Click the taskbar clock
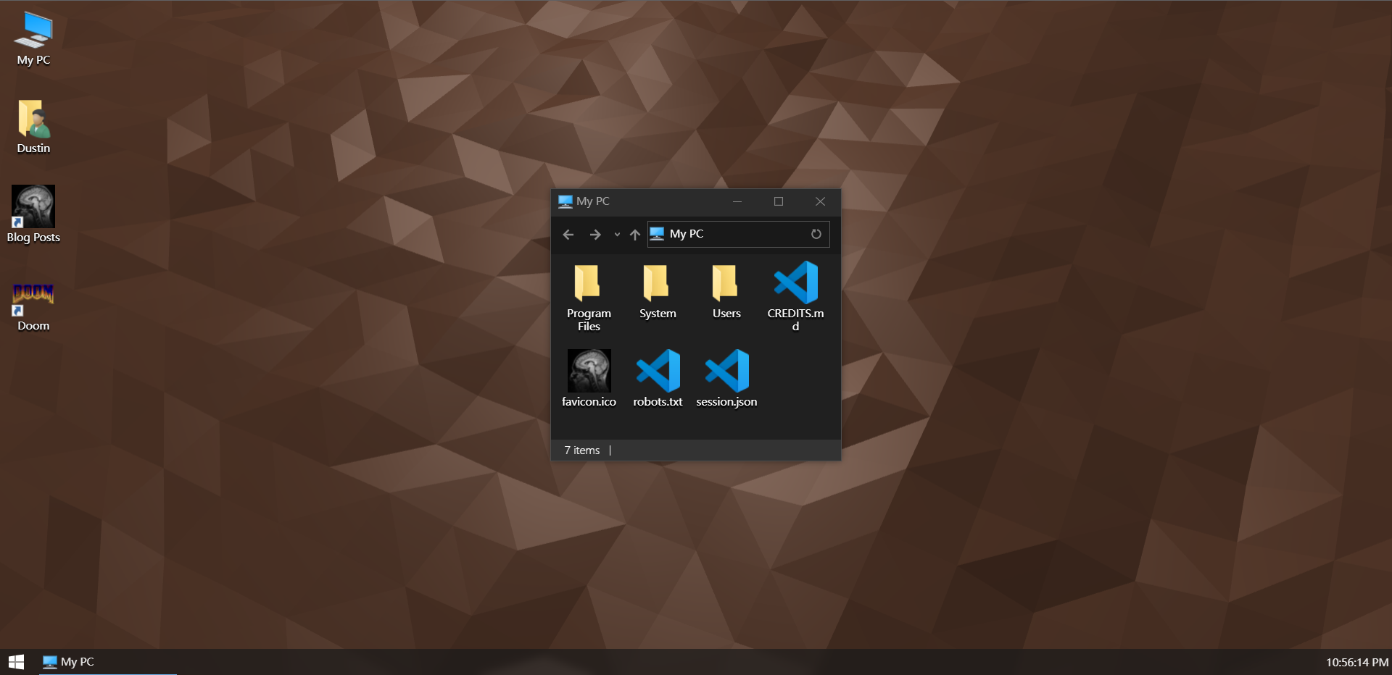 pyautogui.click(x=1356, y=662)
